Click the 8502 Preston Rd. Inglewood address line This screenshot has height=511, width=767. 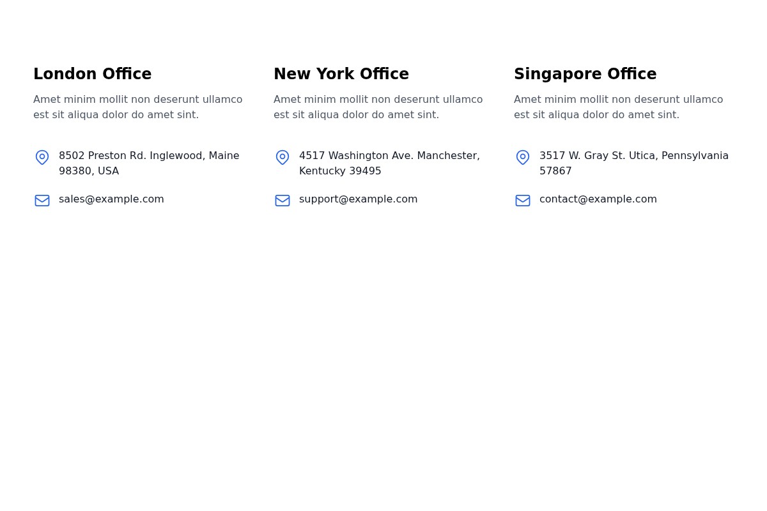(x=149, y=156)
